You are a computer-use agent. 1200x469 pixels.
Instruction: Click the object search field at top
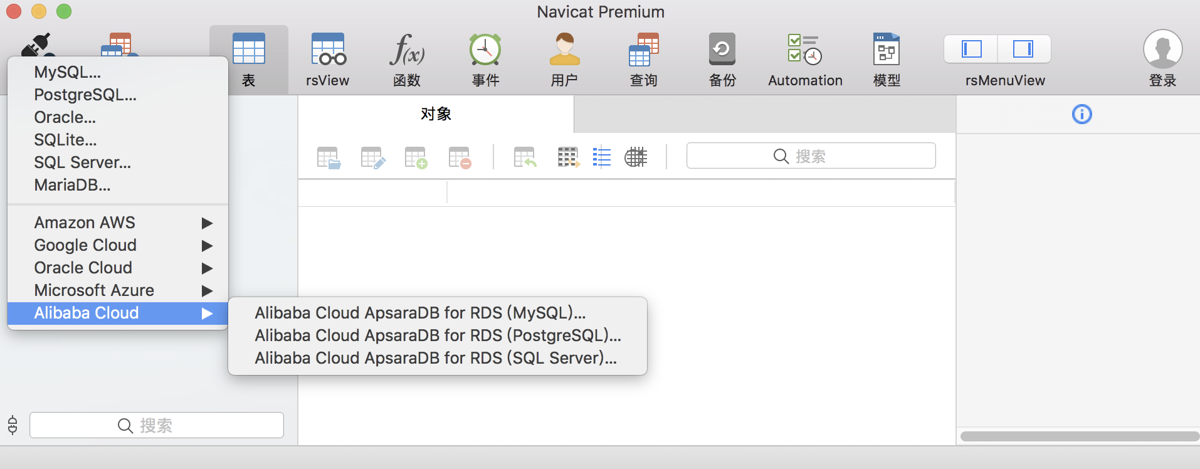click(811, 155)
